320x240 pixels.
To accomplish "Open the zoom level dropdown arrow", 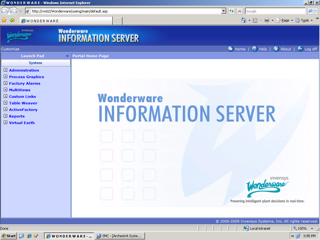I will tap(312, 228).
